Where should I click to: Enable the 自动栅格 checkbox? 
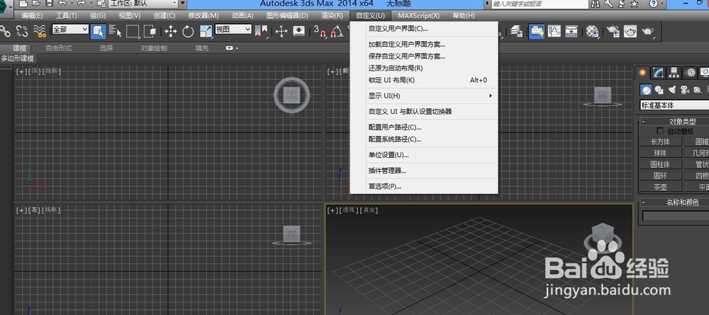tap(661, 132)
